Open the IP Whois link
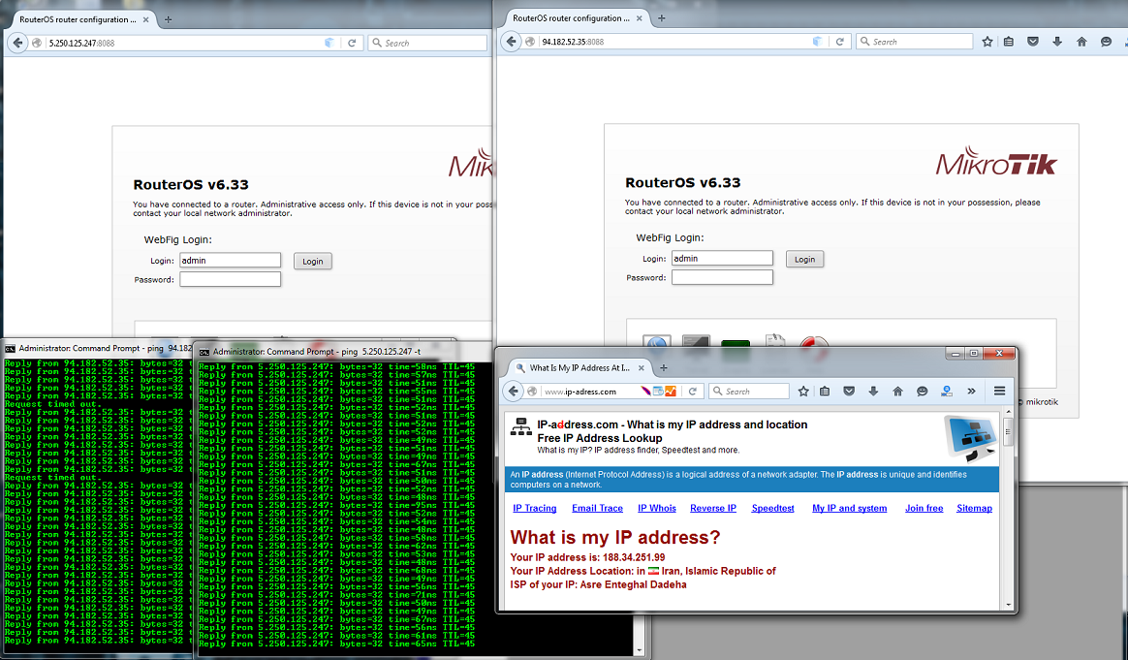This screenshot has height=660, width=1128. [x=657, y=508]
